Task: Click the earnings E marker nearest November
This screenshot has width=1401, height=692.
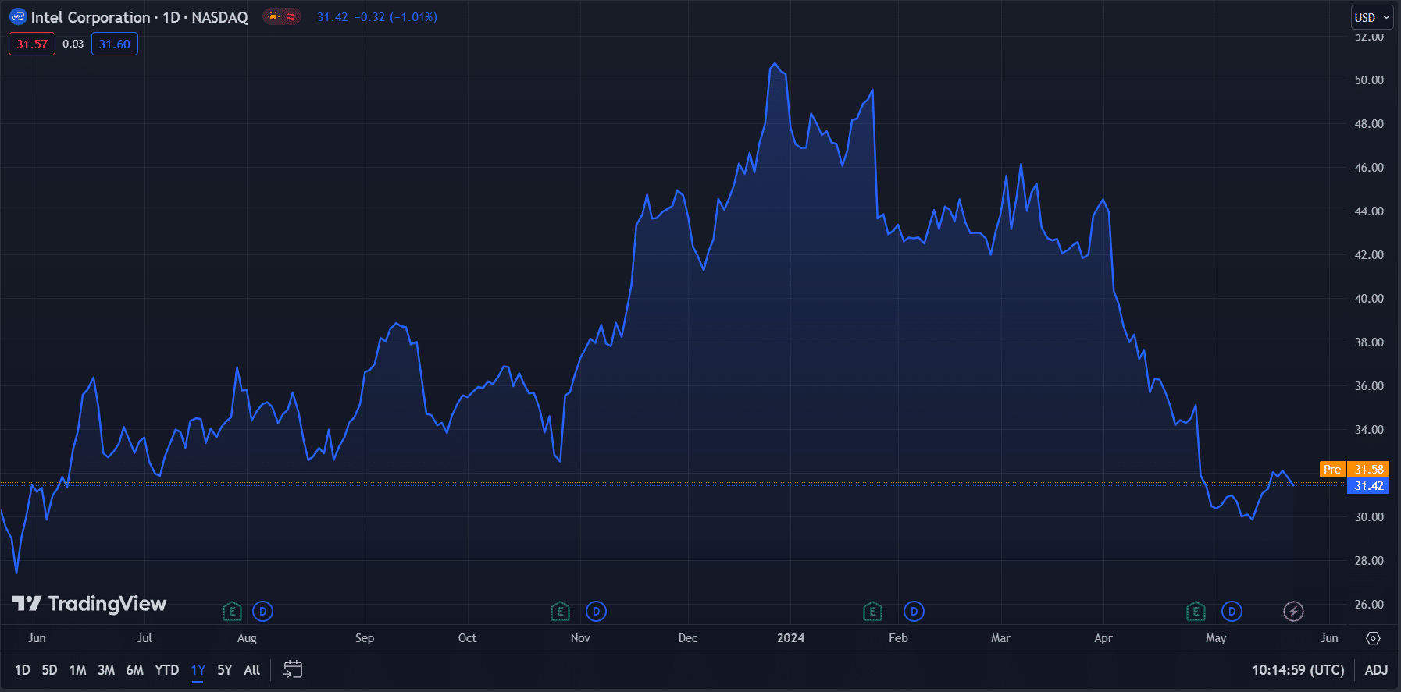Action: [x=560, y=612]
